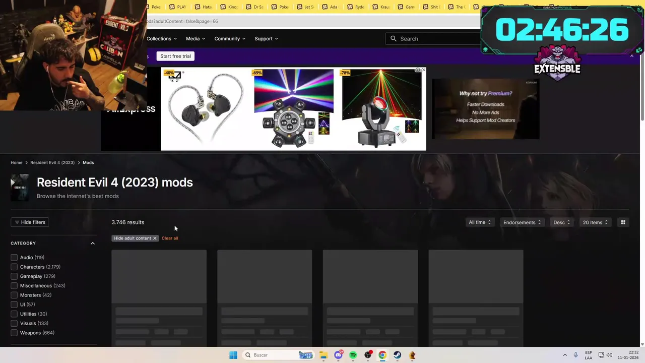
Task: Open the ESP LAA language switcher
Action: [589, 355]
